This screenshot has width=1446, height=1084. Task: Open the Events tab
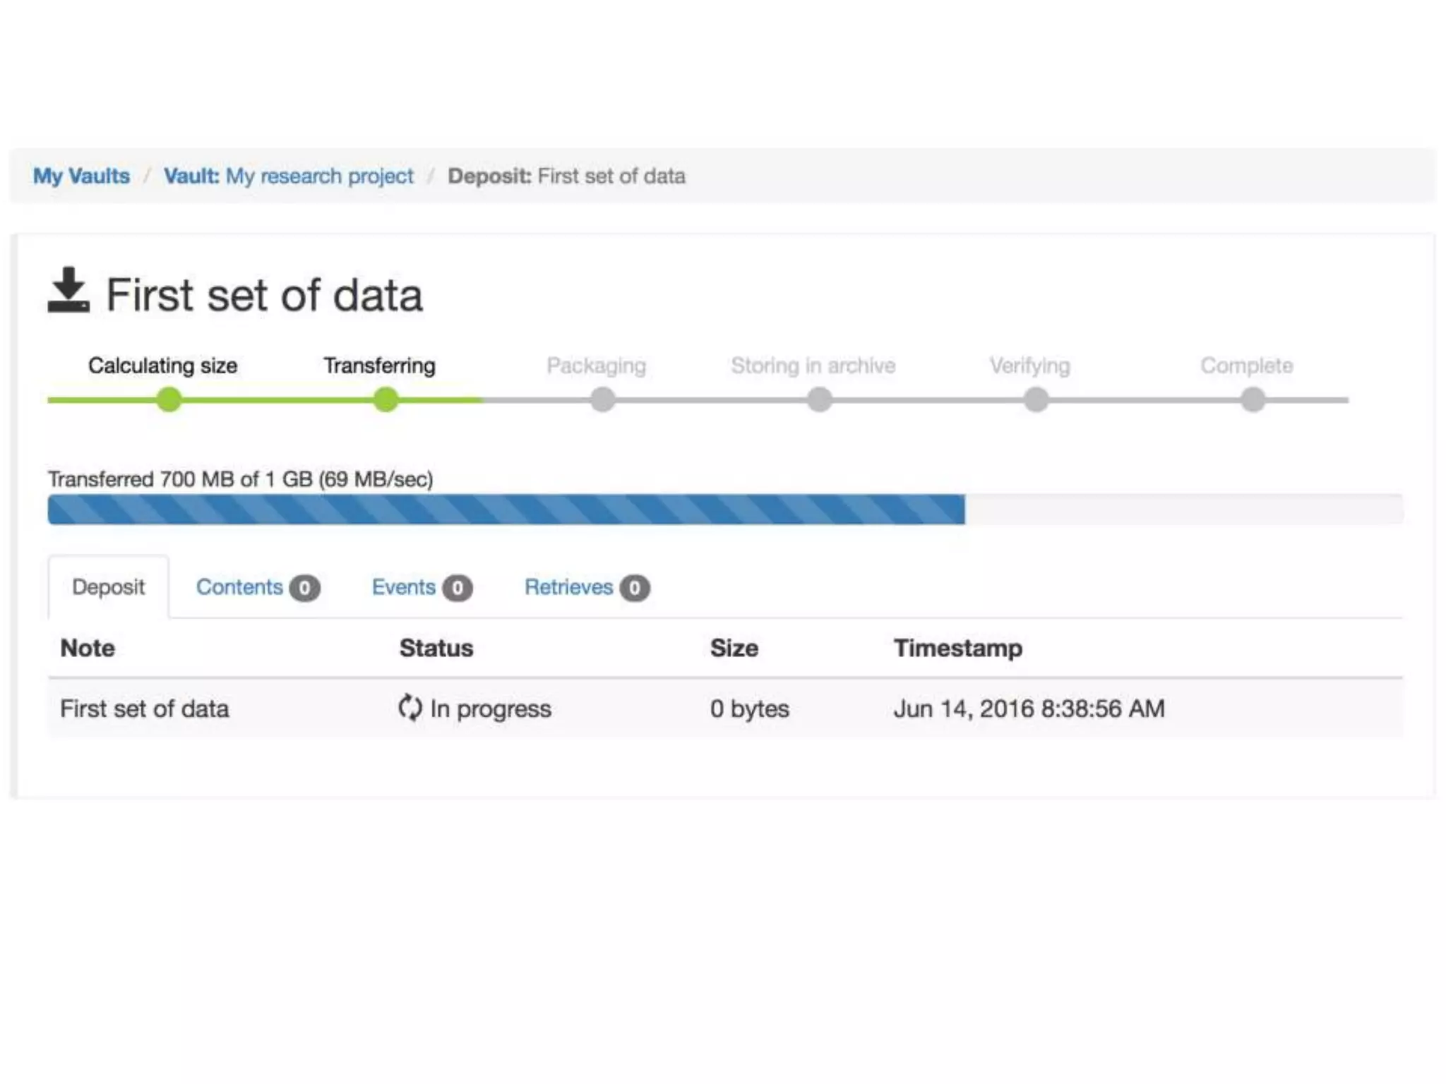(403, 587)
